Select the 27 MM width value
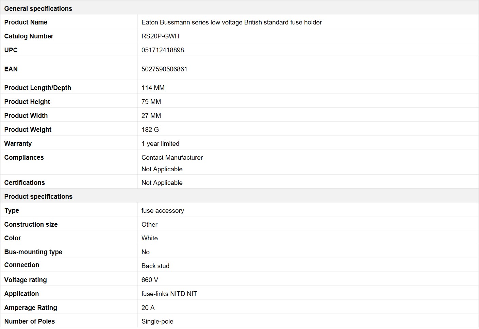Screen dimensions: 479x329 click(x=151, y=116)
